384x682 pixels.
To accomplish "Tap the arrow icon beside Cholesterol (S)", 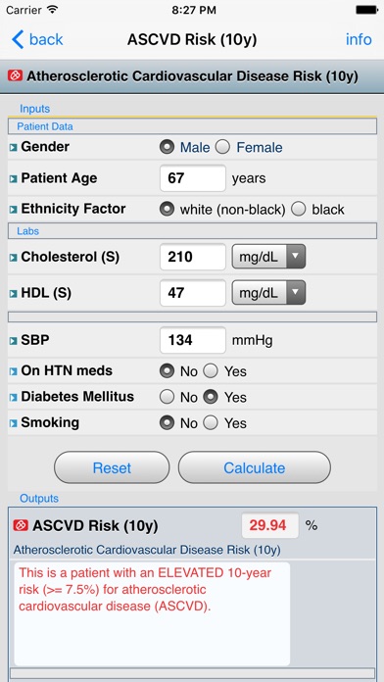I will 13,258.
